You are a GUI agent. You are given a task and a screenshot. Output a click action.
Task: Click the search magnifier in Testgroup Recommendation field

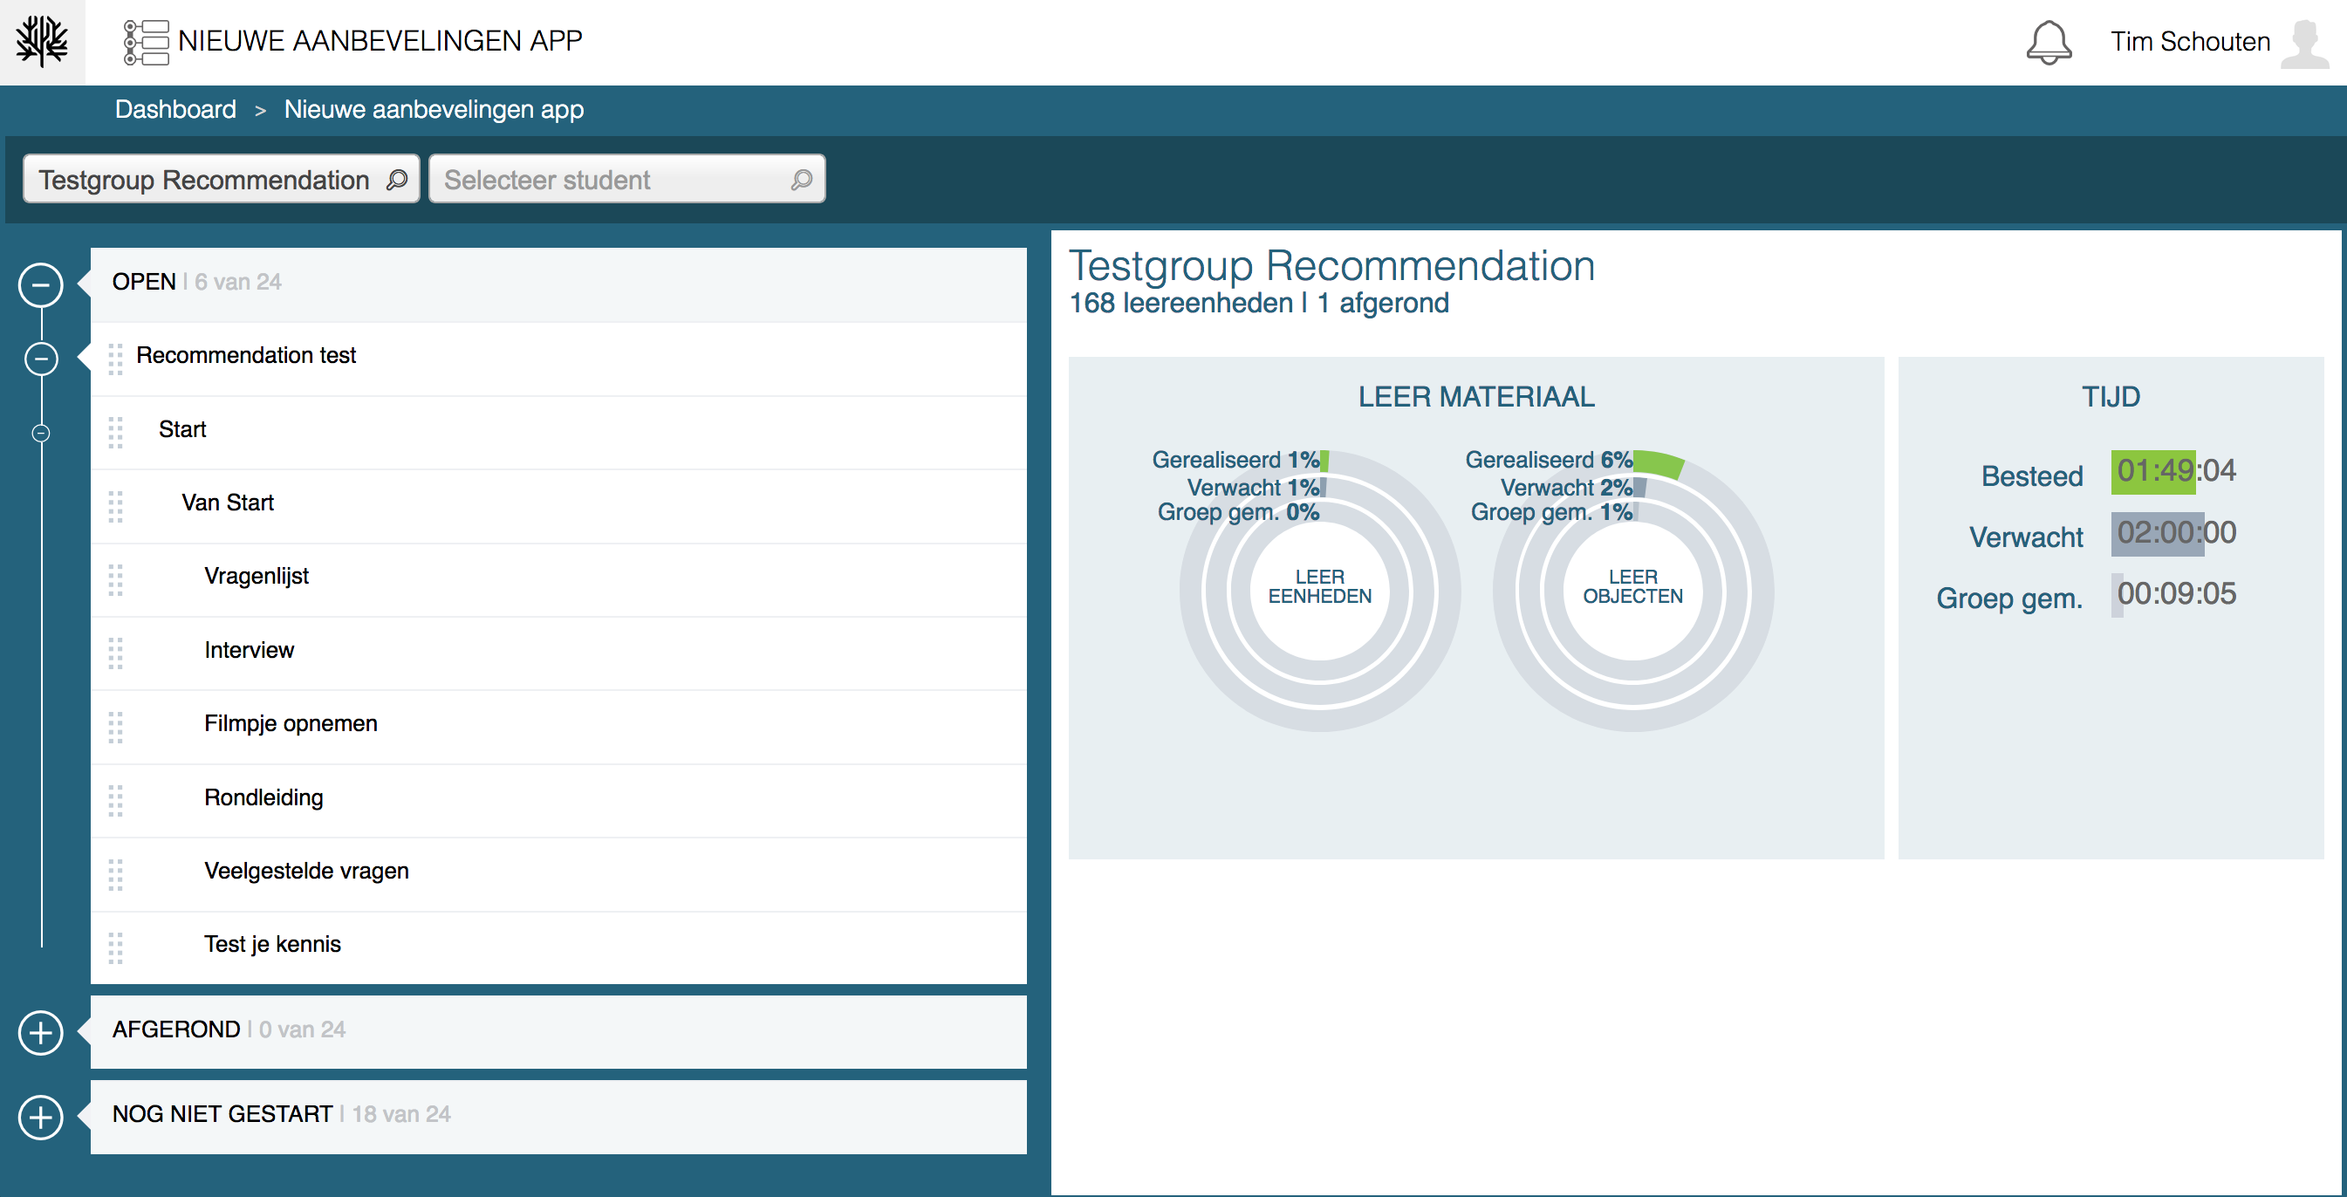coord(396,180)
